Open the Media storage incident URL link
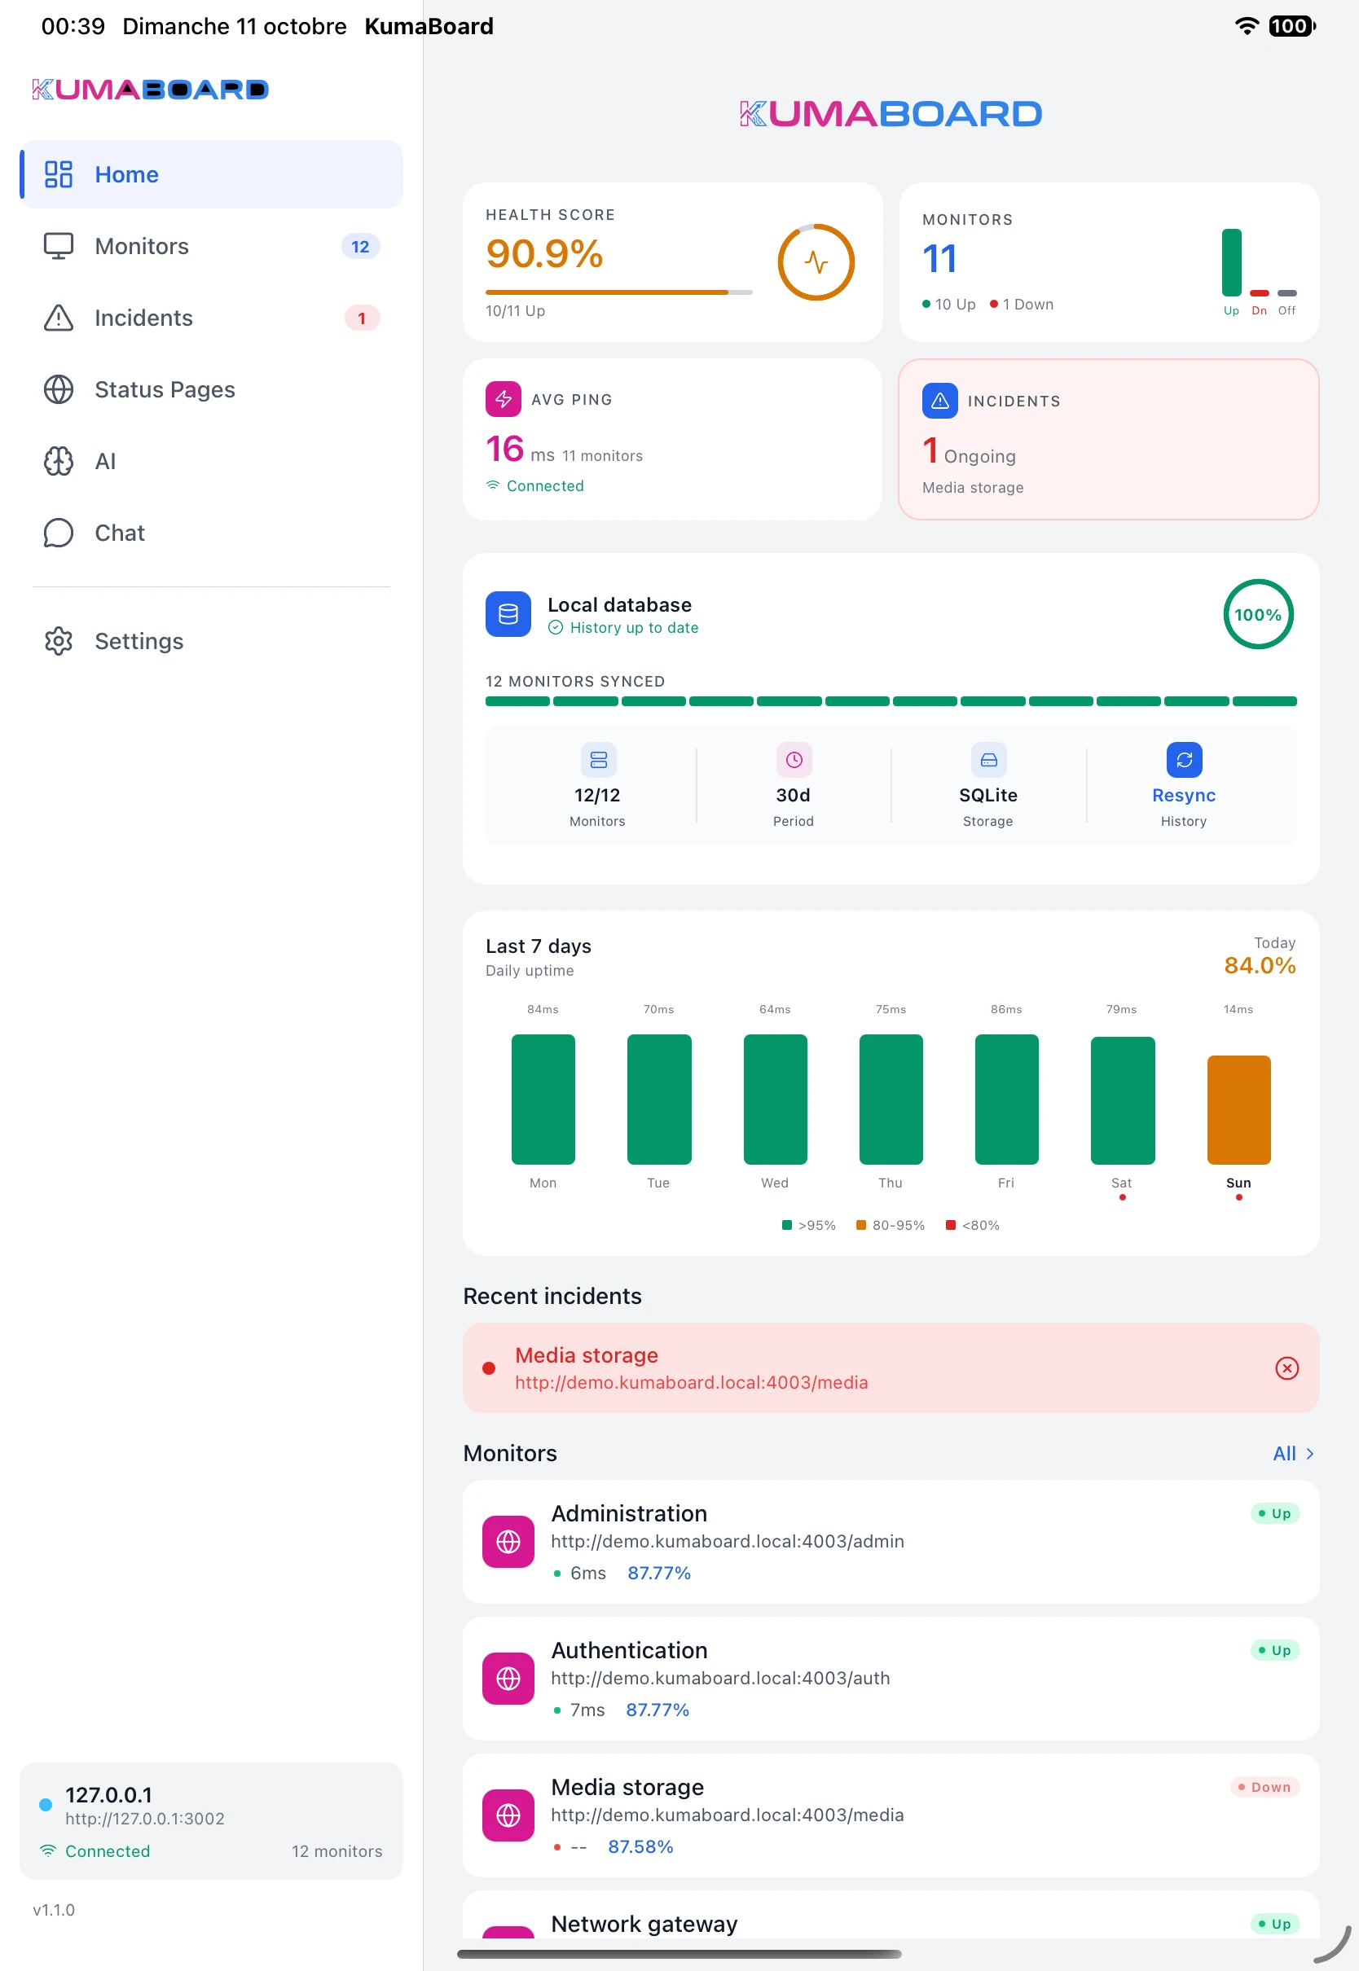The height and width of the screenshot is (1971, 1359). pos(691,1382)
